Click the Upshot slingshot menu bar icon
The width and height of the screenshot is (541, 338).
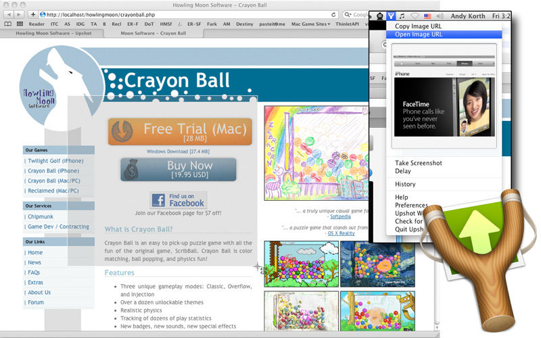pos(390,15)
